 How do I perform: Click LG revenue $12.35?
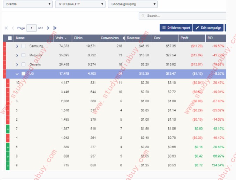click(x=144, y=74)
